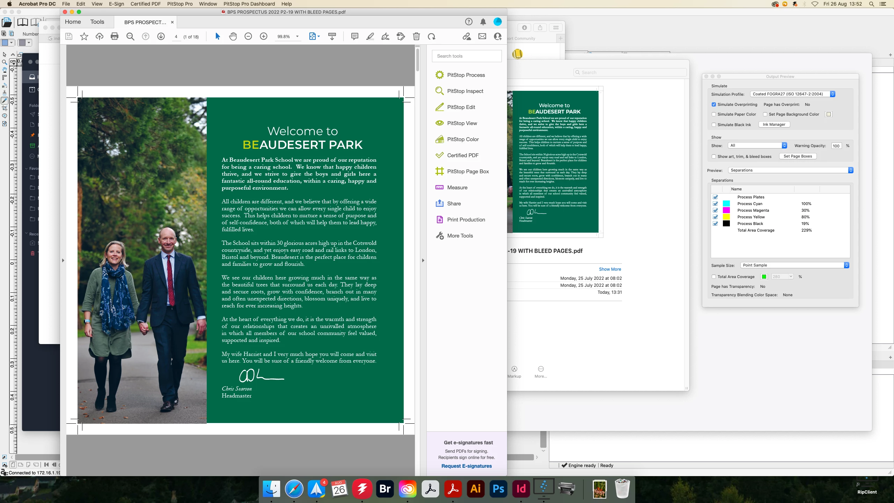The height and width of the screenshot is (503, 894).
Task: Open the PitStop Inspect tool
Action: click(x=465, y=91)
